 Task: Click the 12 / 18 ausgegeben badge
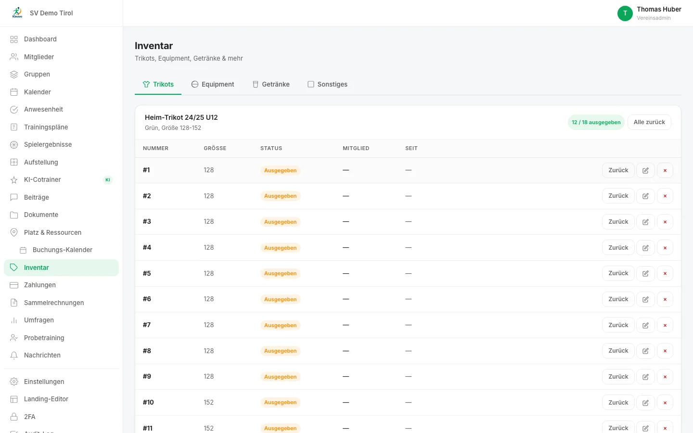pyautogui.click(x=596, y=122)
